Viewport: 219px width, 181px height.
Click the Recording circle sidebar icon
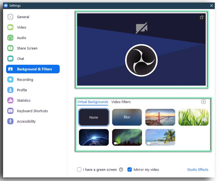tap(10, 80)
